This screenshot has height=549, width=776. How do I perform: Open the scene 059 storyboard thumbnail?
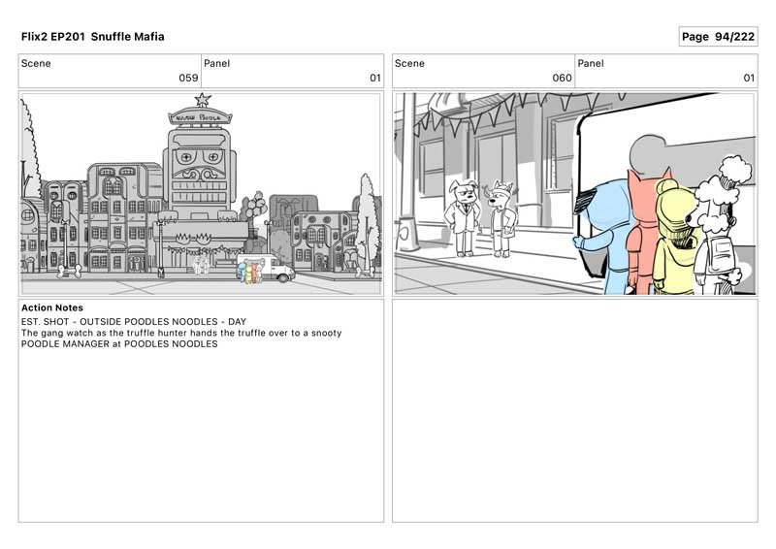tap(201, 194)
